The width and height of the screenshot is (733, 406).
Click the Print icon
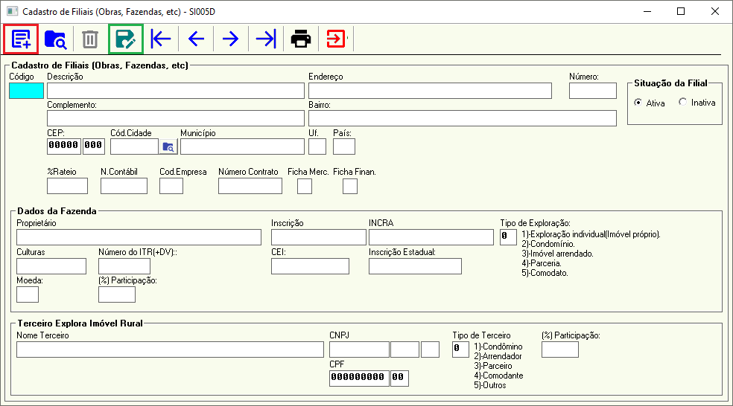[301, 39]
